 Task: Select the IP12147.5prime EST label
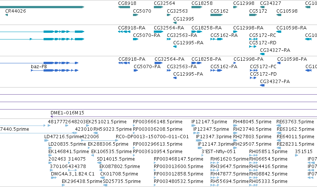click(209, 122)
